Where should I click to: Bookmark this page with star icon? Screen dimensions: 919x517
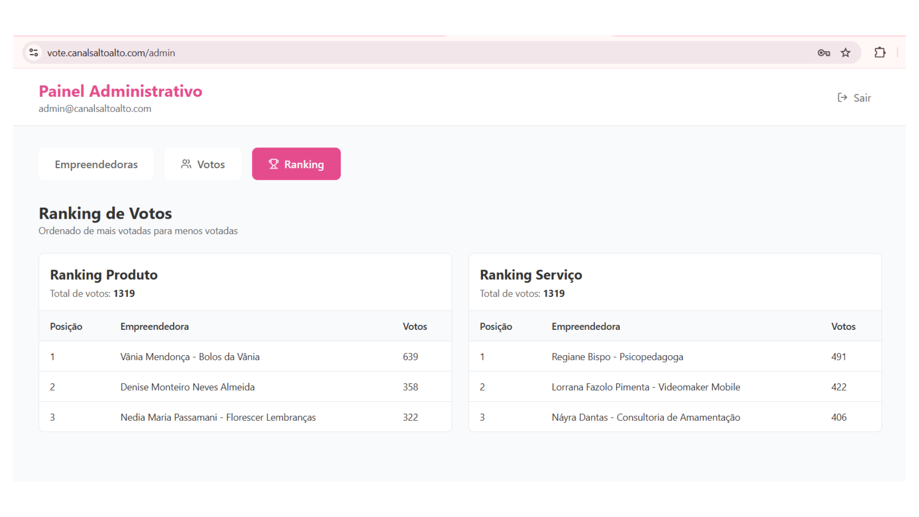846,53
